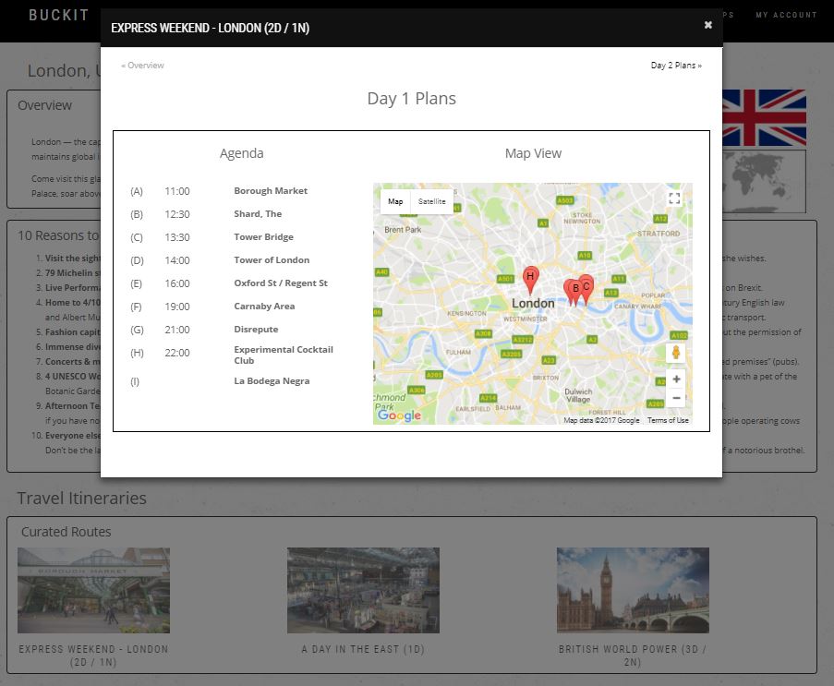The width and height of the screenshot is (834, 686).
Task: Select La Bodega Negra agenda item
Action: click(272, 381)
